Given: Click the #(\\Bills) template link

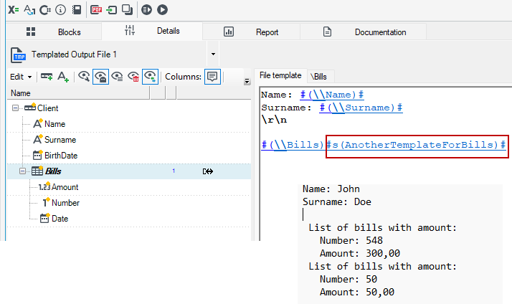Looking at the screenshot, I should [x=293, y=145].
